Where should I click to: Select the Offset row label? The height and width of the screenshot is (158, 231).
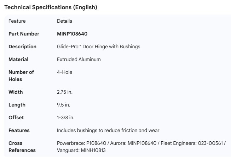coord(16,118)
